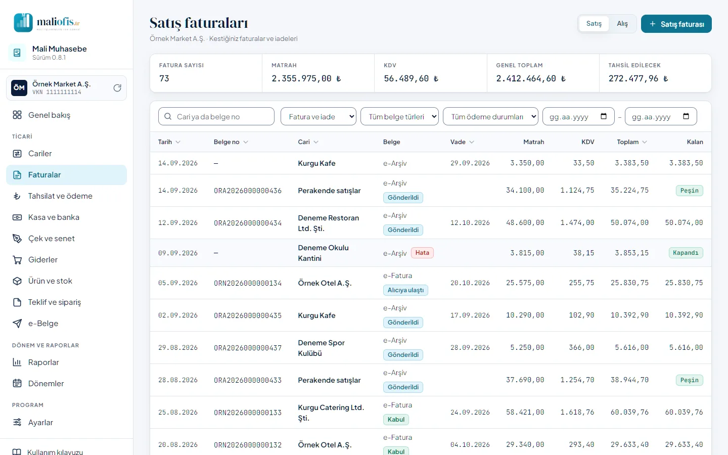728x455 pixels.
Task: Click the Tahsilat ve ödeme icon
Action: pyautogui.click(x=17, y=196)
